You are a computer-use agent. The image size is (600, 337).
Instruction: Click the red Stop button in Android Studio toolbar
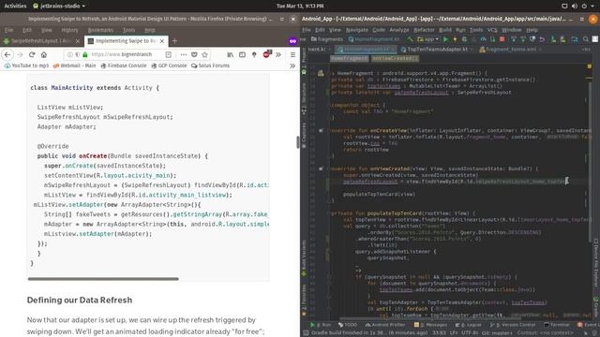pyautogui.click(x=502, y=39)
